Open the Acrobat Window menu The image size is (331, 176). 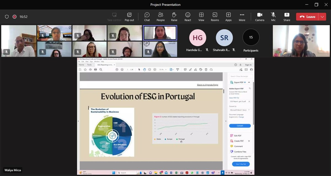click(97, 62)
